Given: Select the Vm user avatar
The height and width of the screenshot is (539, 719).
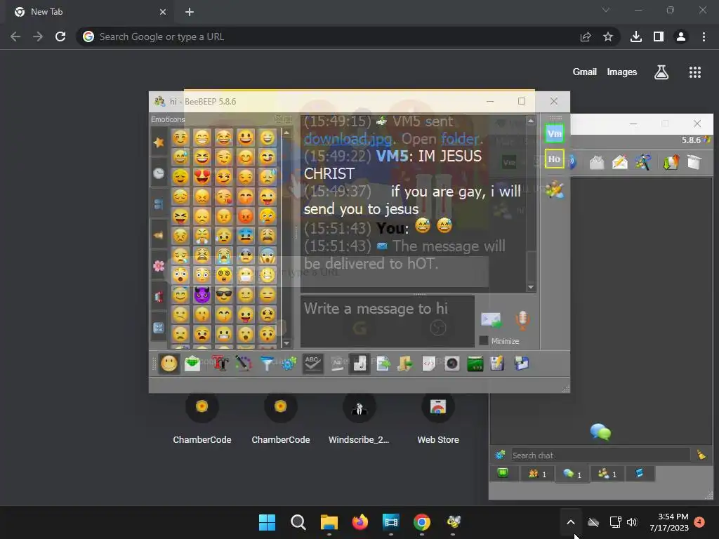Looking at the screenshot, I should (x=555, y=134).
